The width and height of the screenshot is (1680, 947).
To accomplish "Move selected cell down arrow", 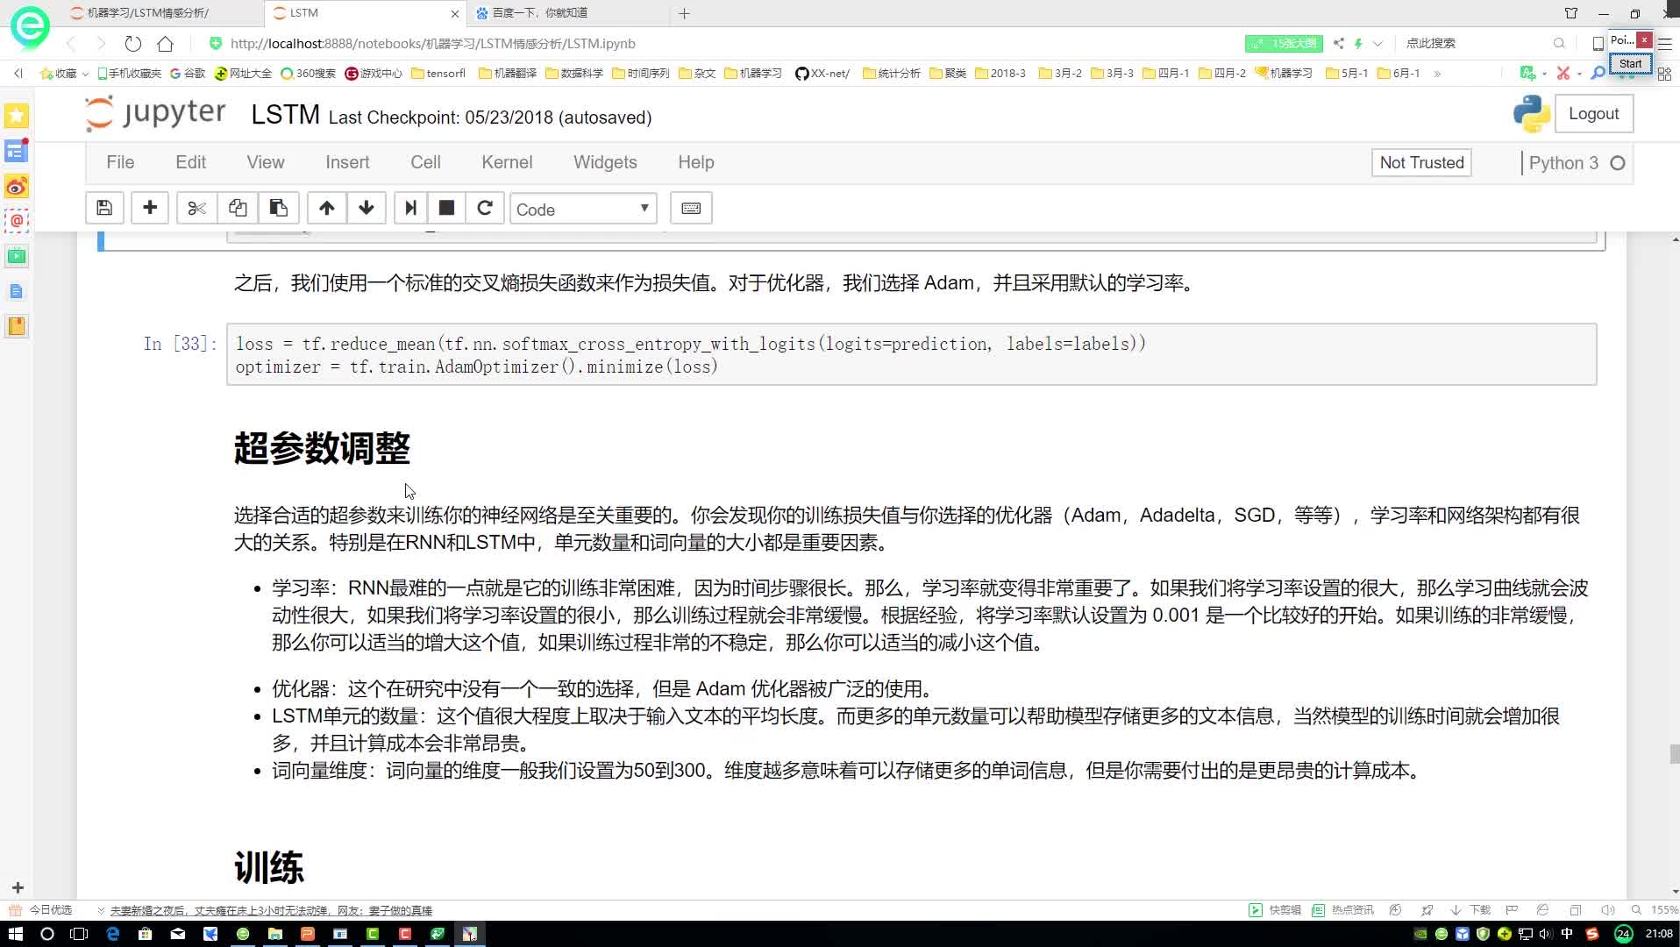I will 367,208.
